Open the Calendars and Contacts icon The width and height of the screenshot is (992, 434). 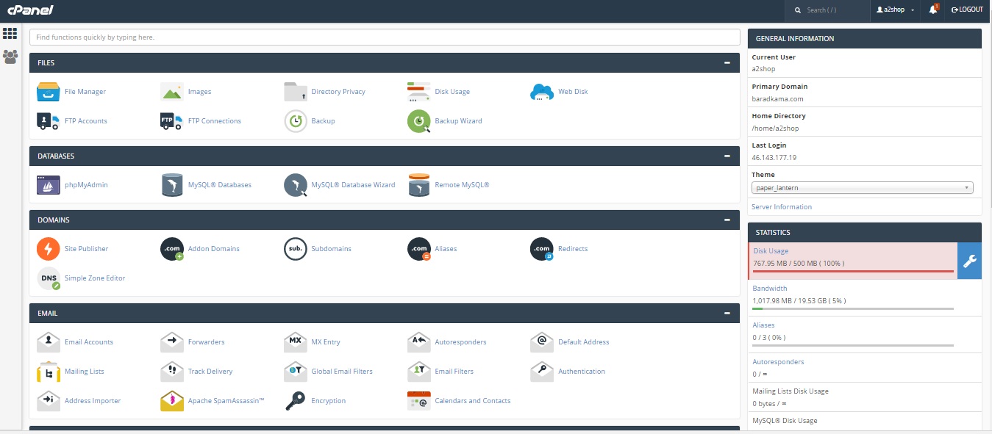(419, 401)
